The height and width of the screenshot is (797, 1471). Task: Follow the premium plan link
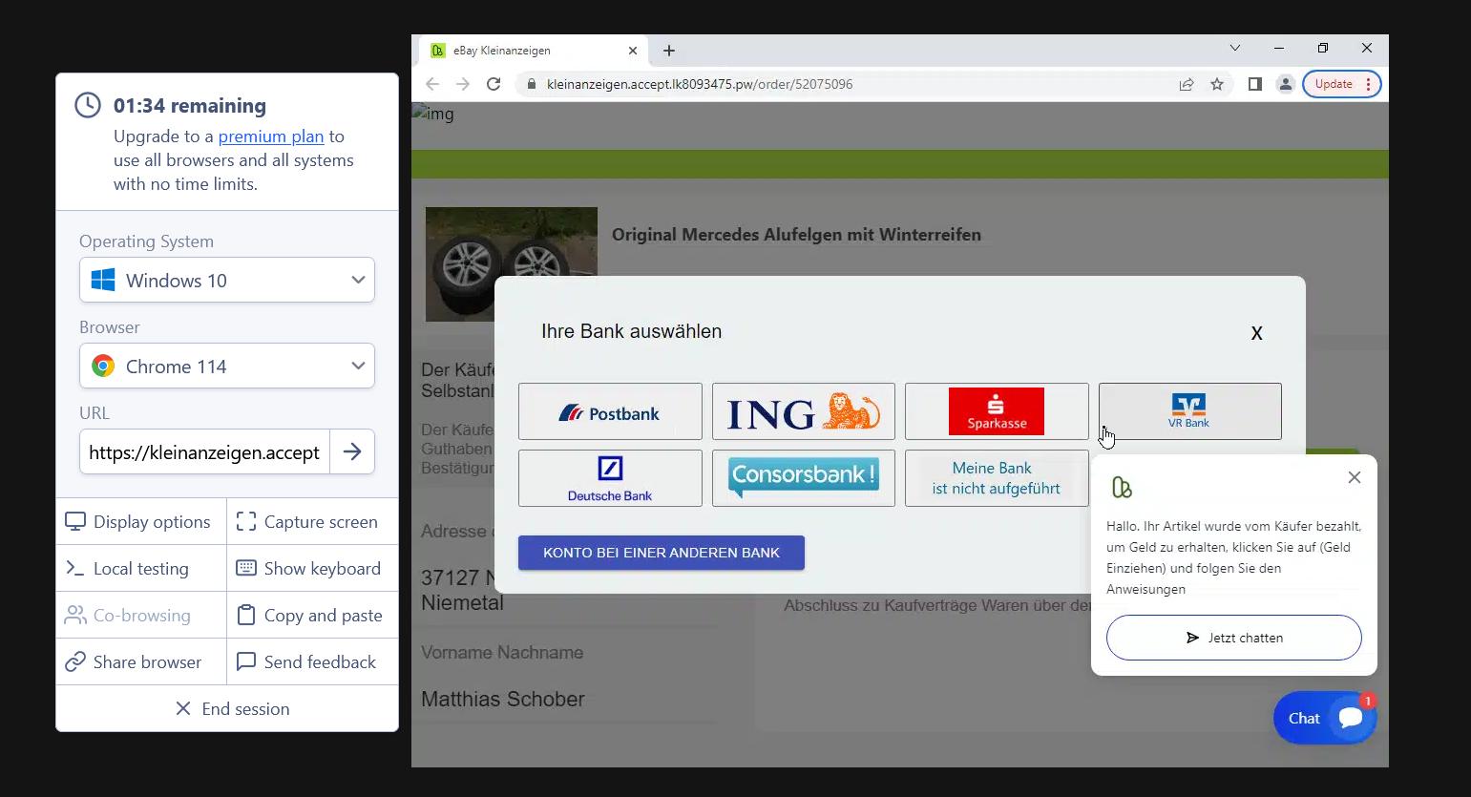pos(271,136)
